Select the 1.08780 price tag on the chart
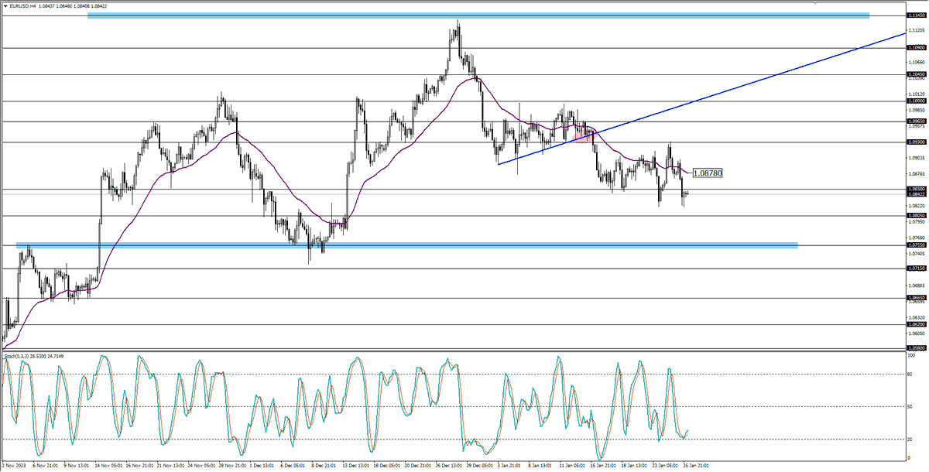 click(x=706, y=173)
